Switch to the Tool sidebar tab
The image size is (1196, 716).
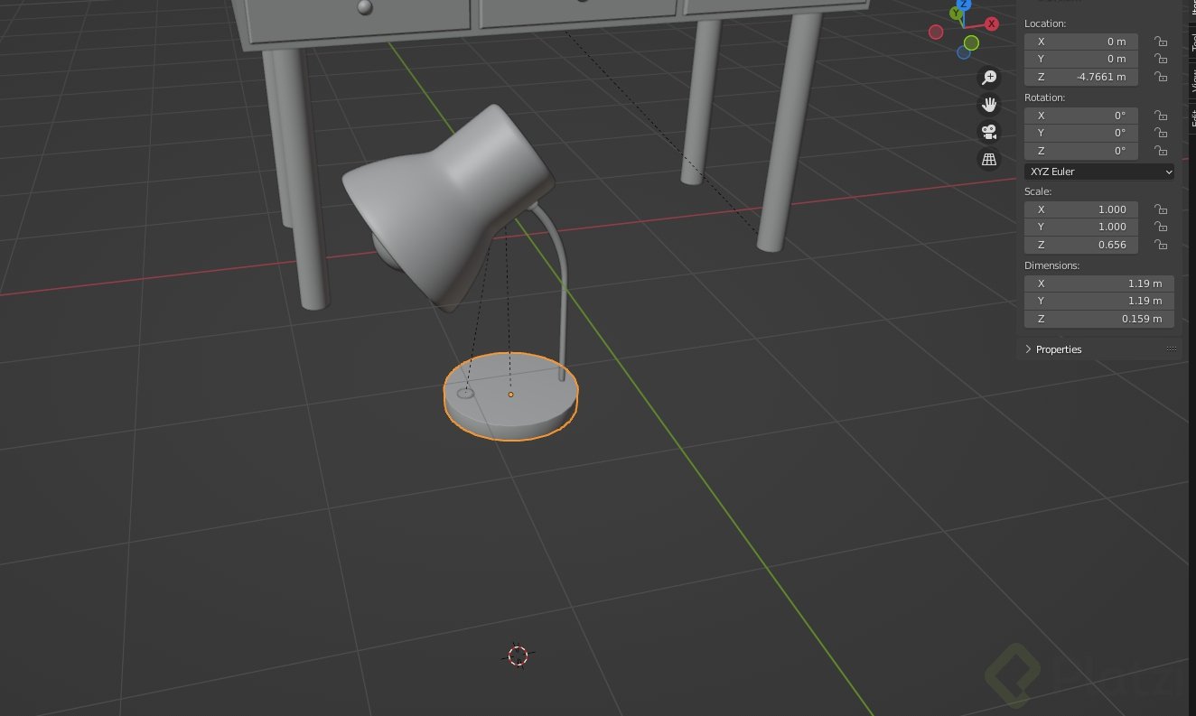(x=1192, y=42)
